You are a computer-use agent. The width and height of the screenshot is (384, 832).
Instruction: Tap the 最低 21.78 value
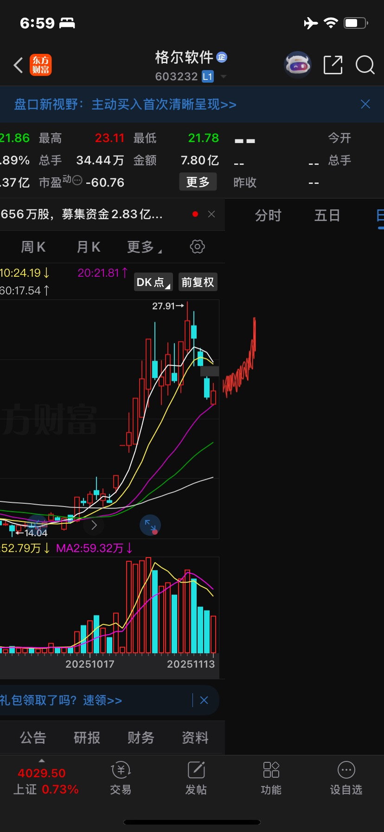point(204,138)
